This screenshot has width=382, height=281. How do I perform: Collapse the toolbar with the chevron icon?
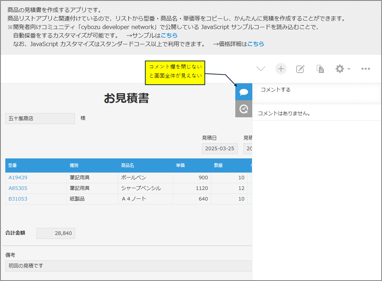click(x=260, y=69)
